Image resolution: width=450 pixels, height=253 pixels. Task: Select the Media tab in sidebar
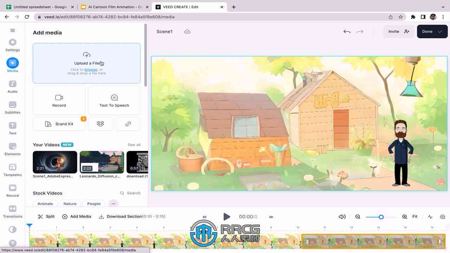[x=13, y=65]
